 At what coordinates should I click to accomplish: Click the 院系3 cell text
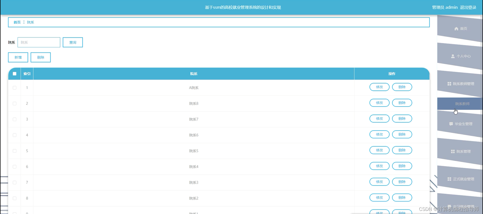click(x=194, y=182)
